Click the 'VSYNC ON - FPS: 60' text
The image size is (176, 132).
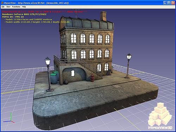click(13, 17)
